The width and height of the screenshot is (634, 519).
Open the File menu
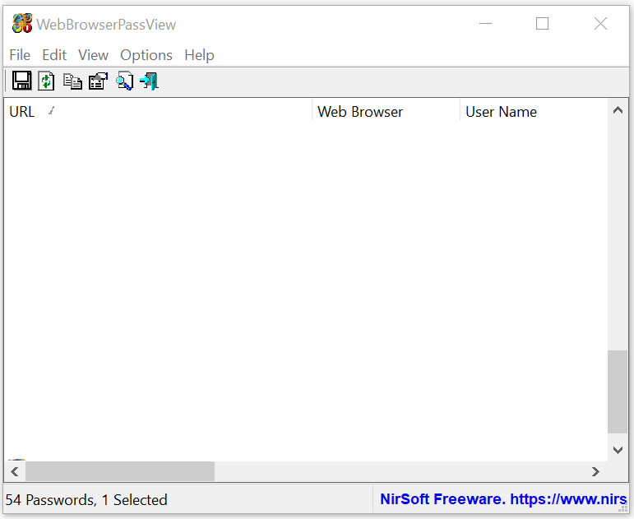pyautogui.click(x=20, y=55)
